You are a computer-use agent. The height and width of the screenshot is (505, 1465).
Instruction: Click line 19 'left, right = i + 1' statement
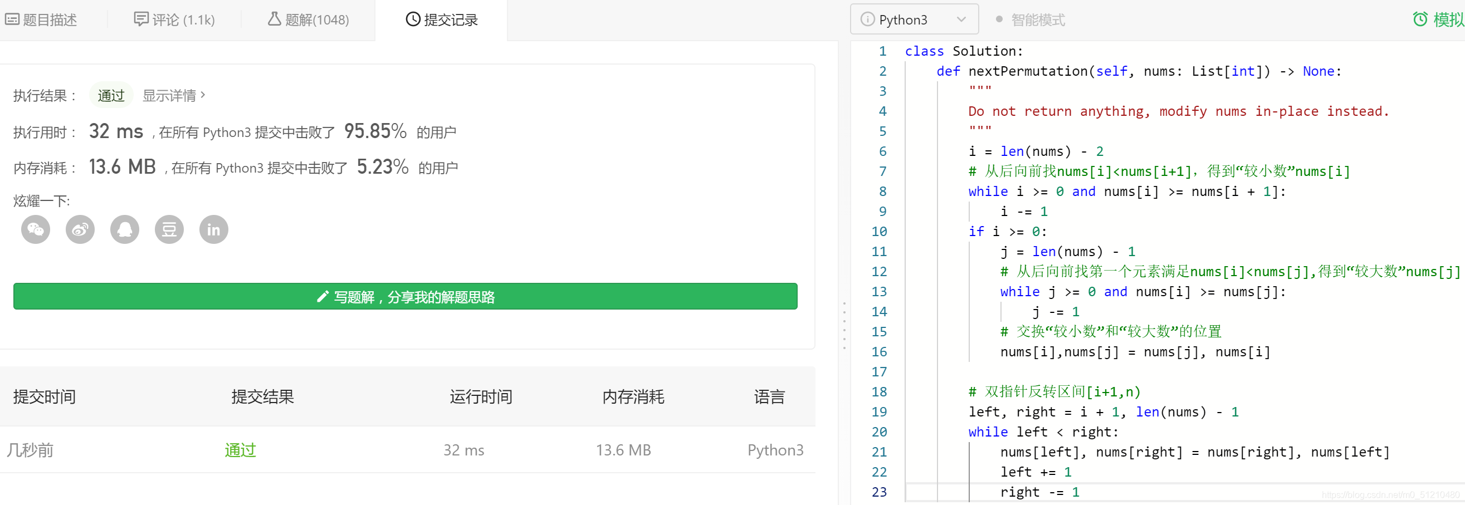(x=1103, y=411)
